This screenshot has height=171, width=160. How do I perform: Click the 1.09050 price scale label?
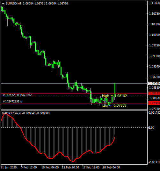[154, 67]
